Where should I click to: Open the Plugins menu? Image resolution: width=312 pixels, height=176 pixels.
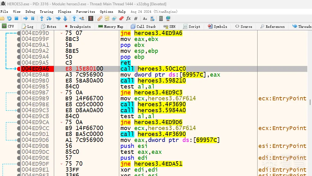click(x=64, y=12)
